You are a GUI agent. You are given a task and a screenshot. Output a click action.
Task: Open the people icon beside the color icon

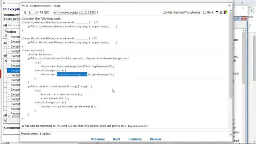[x=221, y=12]
